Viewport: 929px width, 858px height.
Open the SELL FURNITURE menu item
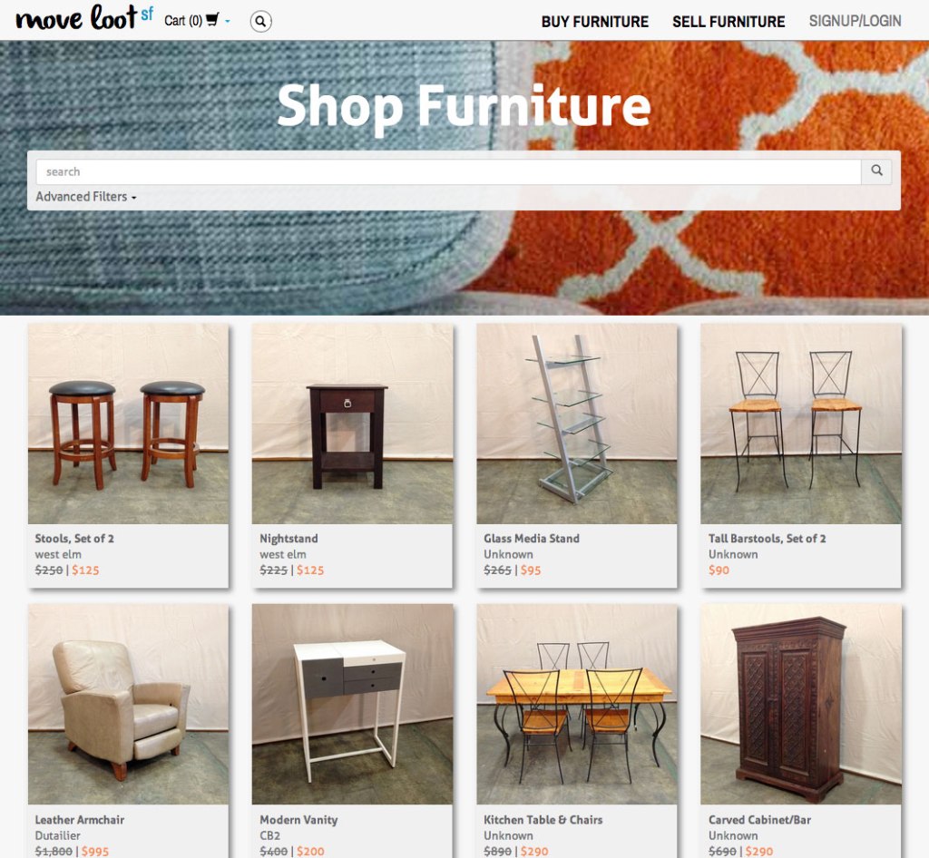click(729, 22)
